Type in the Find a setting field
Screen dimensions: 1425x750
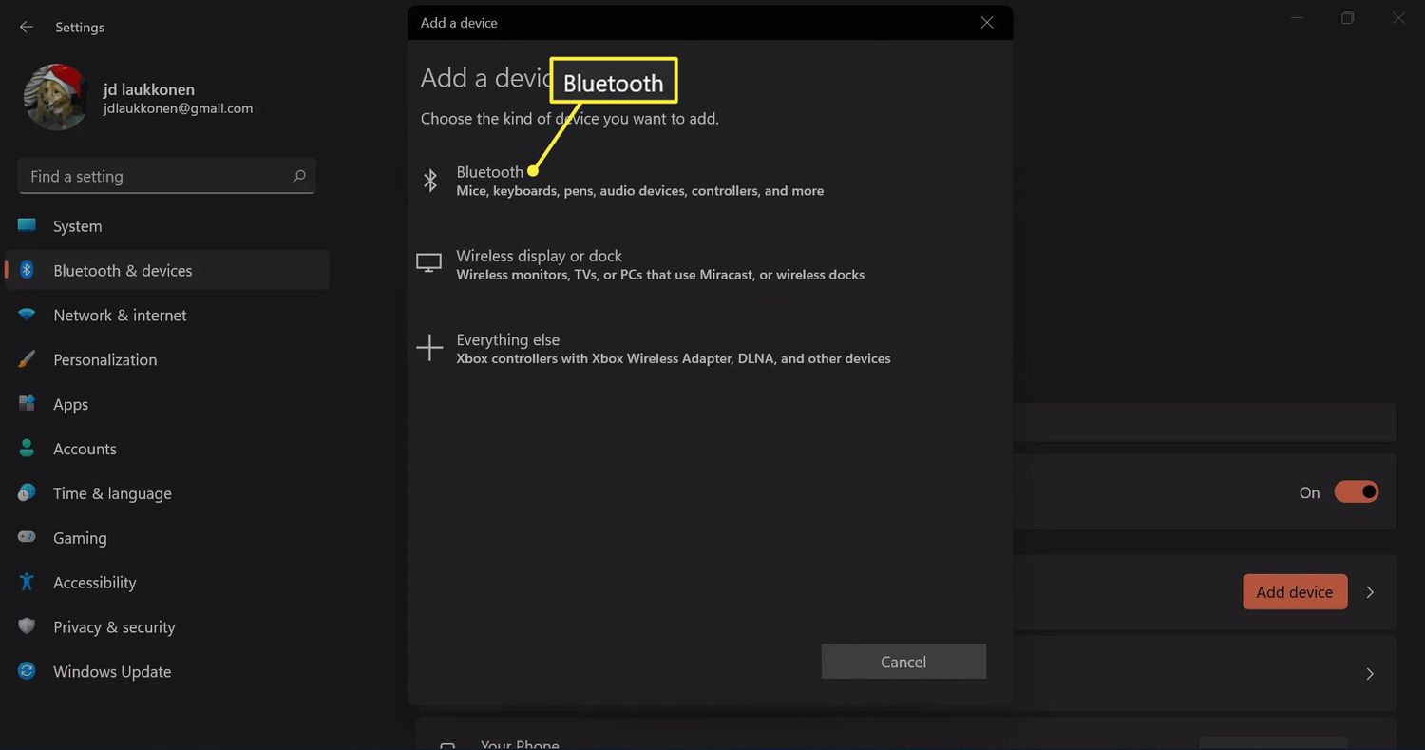click(152, 176)
